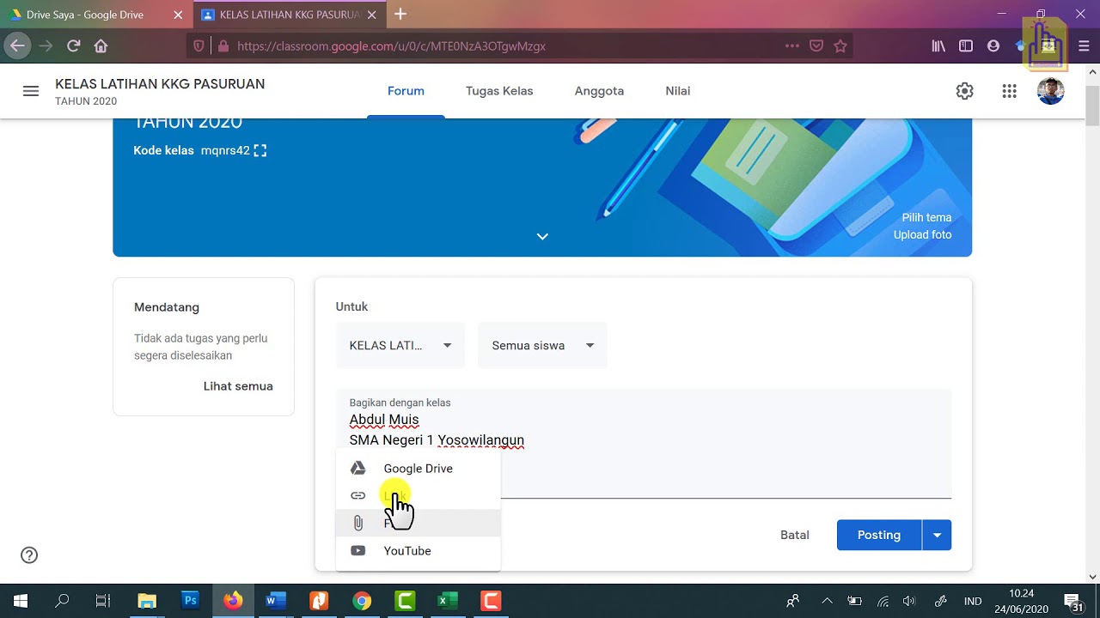Viewport: 1100px width, 618px height.
Task: Open the tracking protection shield icon
Action: coord(199,46)
